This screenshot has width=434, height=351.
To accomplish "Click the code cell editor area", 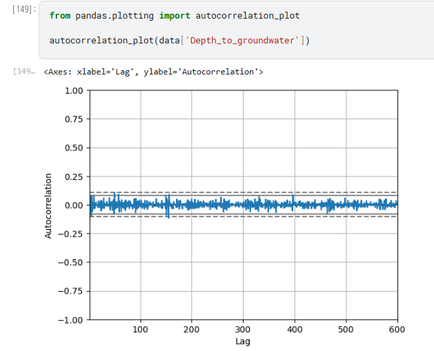I will tap(237, 30).
